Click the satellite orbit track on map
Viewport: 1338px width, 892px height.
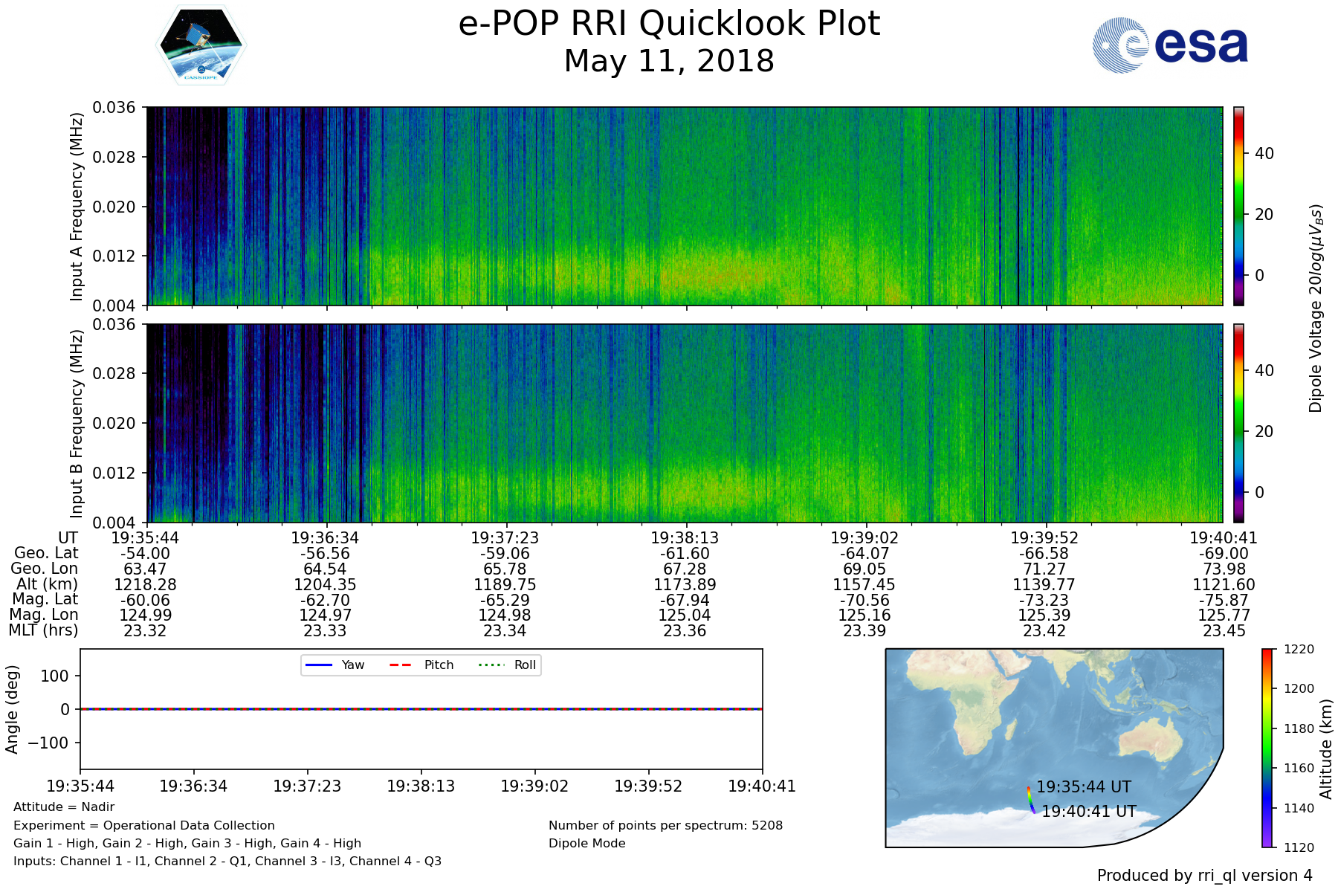pyautogui.click(x=1030, y=801)
